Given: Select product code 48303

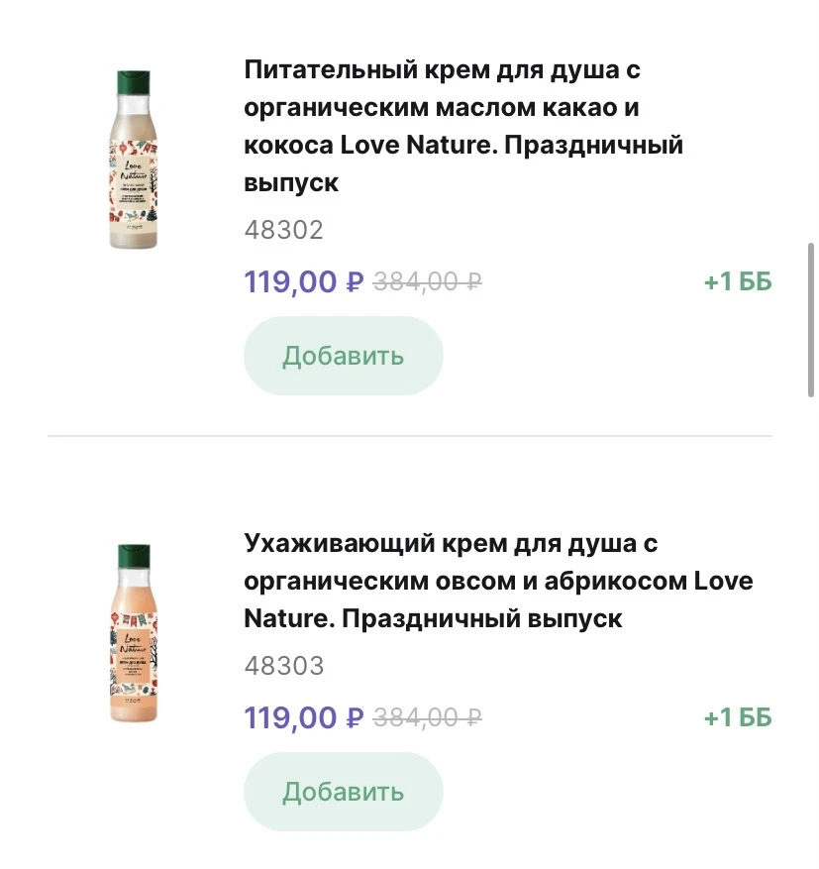Looking at the screenshot, I should click(x=283, y=666).
